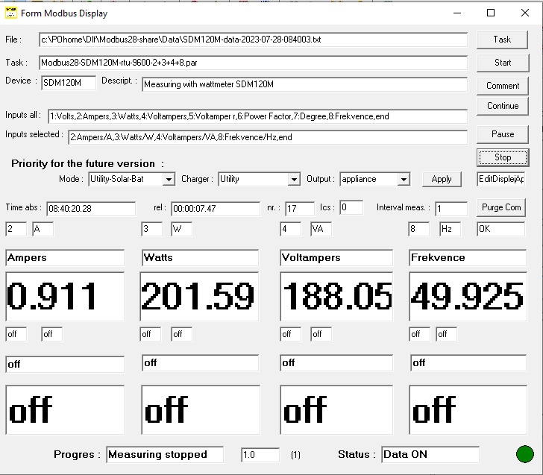Stop the measurement

(503, 157)
